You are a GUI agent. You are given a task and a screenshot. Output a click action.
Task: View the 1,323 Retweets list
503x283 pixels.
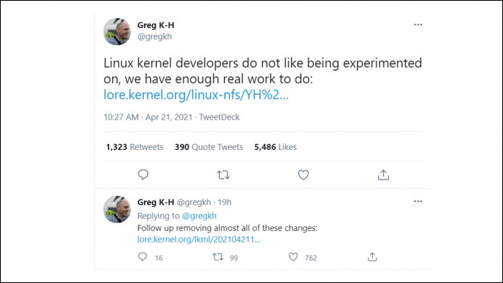coord(134,147)
